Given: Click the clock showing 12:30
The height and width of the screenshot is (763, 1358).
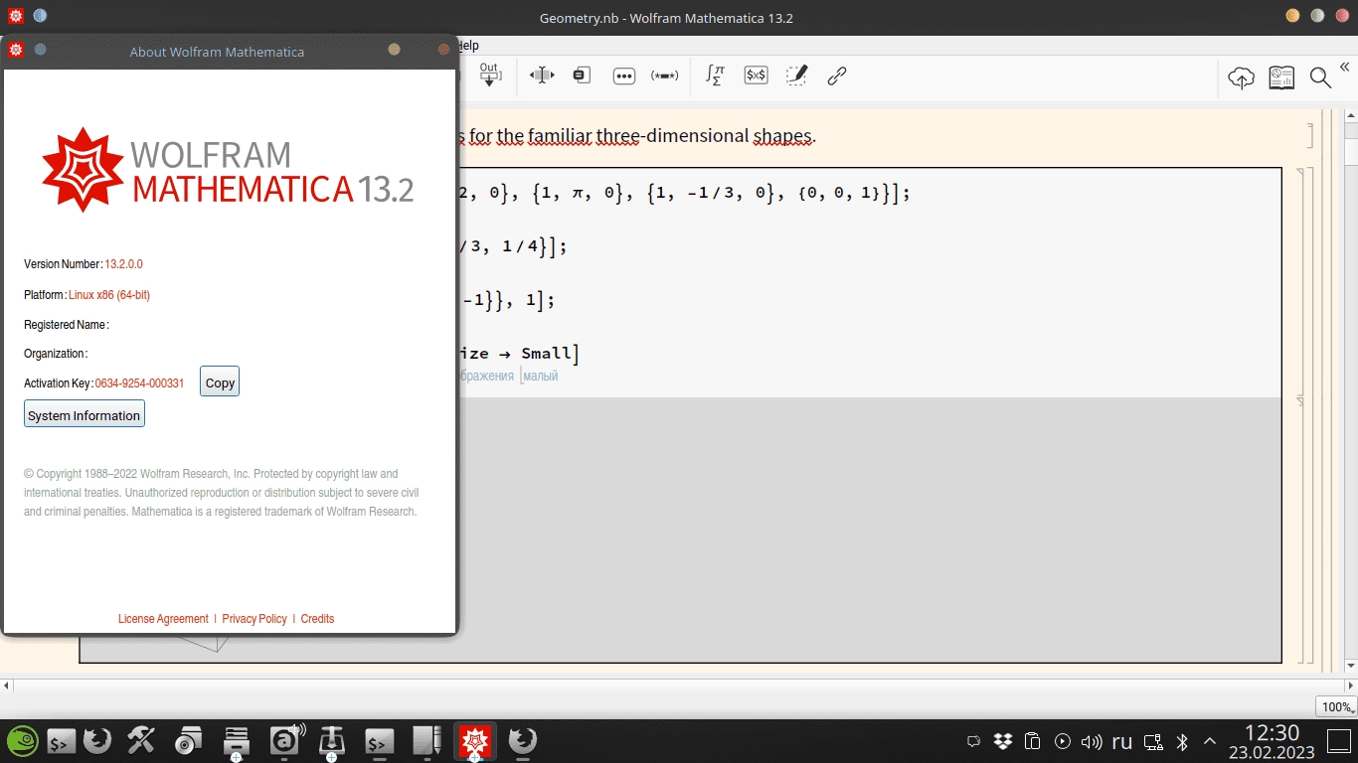Looking at the screenshot, I should (x=1272, y=733).
